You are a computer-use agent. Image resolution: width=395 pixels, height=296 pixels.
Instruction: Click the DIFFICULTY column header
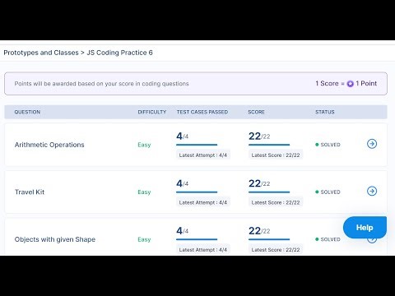(152, 112)
